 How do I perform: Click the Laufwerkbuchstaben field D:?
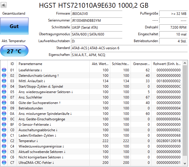point(97,41)
